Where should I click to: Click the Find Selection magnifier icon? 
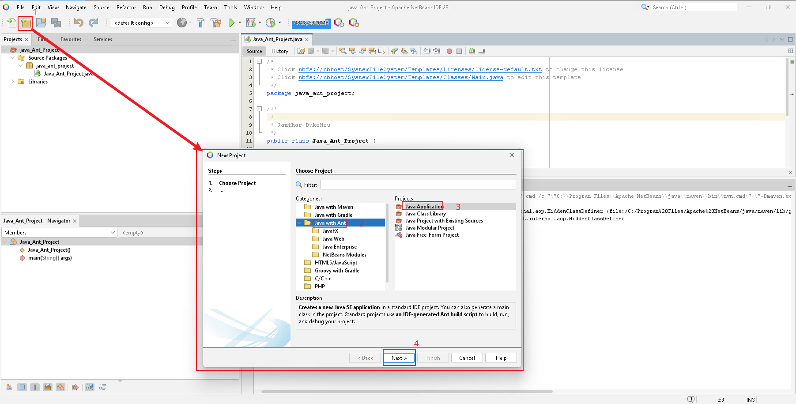[343, 51]
